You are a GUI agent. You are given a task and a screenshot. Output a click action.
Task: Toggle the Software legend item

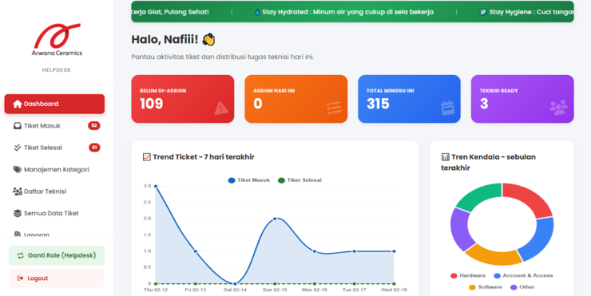[x=486, y=287]
